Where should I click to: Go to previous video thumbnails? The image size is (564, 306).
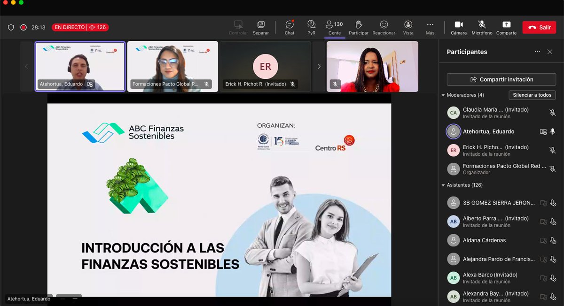[26, 67]
